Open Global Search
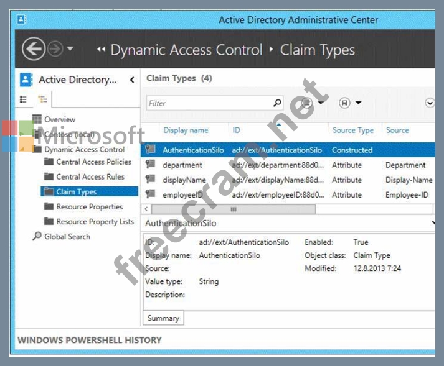The width and height of the screenshot is (444, 366). tap(67, 236)
